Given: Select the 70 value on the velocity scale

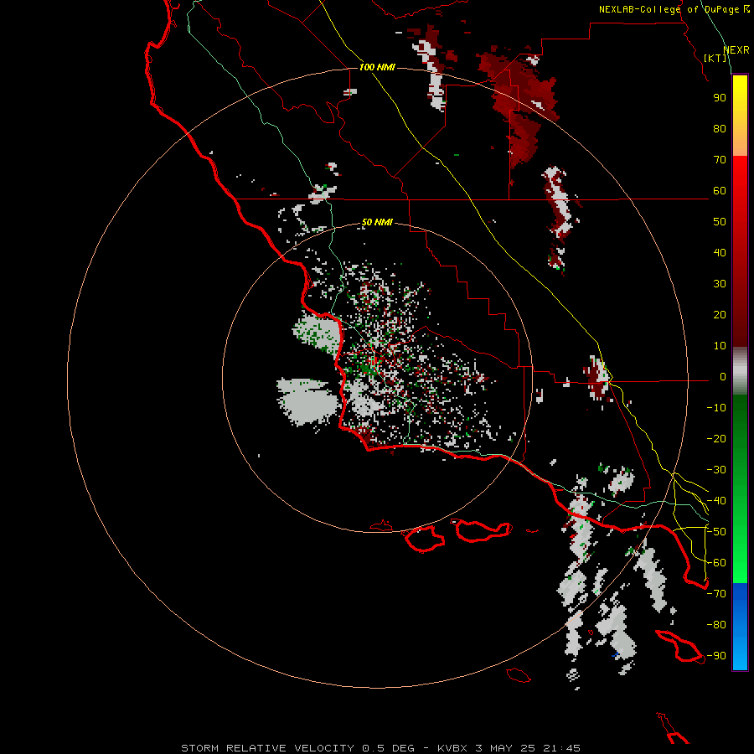Looking at the screenshot, I should pyautogui.click(x=720, y=160).
